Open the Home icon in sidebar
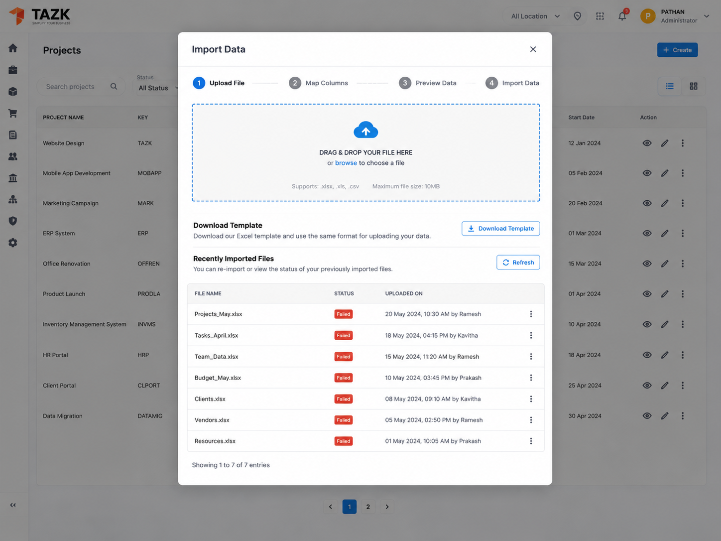The height and width of the screenshot is (541, 721). coord(13,48)
